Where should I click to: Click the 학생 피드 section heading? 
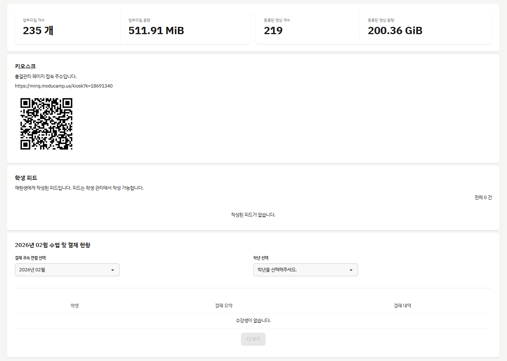(x=26, y=178)
